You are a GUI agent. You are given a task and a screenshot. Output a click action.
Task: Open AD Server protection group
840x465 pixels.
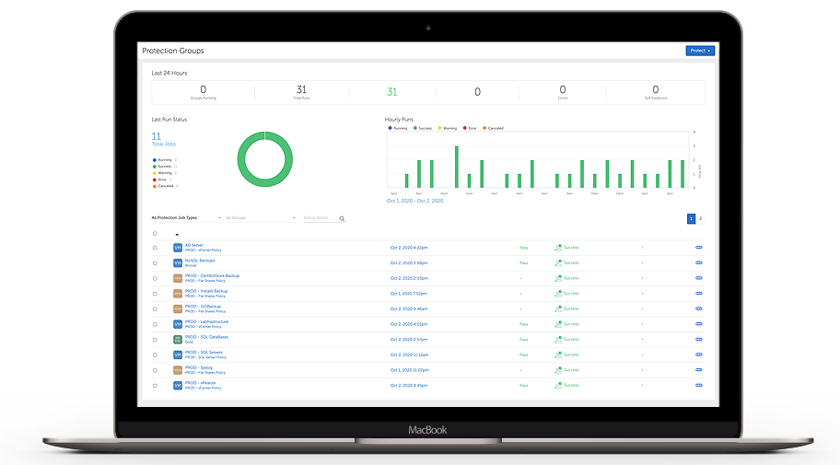coord(194,245)
